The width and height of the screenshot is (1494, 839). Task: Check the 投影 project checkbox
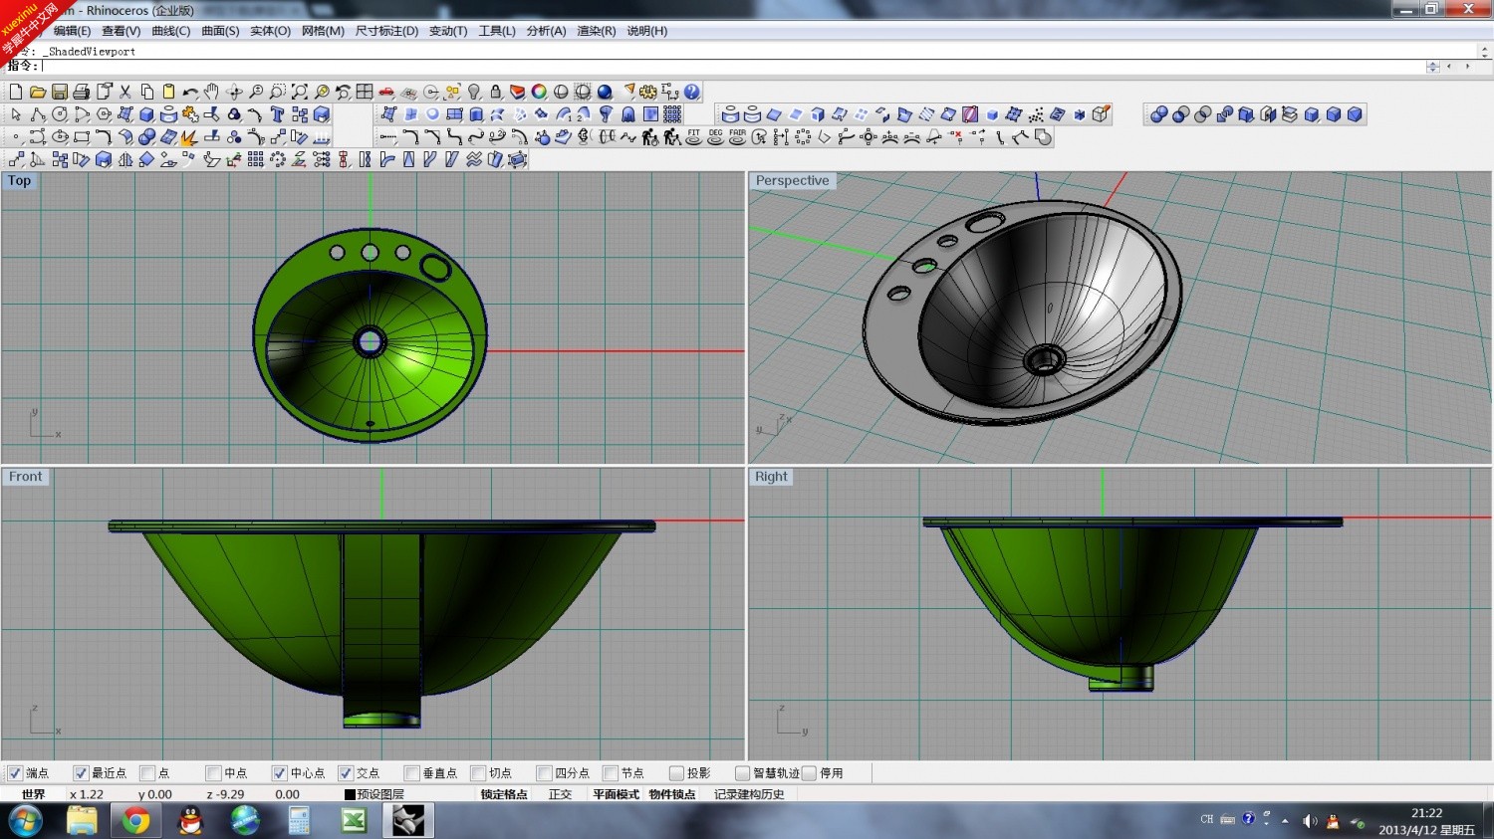[676, 773]
